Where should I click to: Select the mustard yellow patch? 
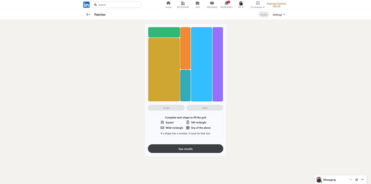tap(164, 70)
